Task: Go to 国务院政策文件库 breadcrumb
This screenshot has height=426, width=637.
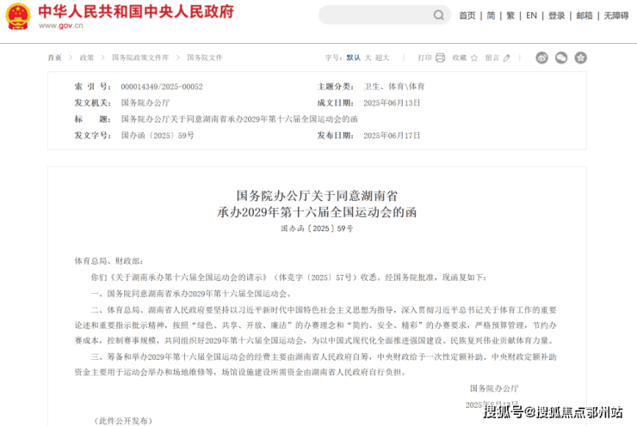Action: click(x=140, y=58)
